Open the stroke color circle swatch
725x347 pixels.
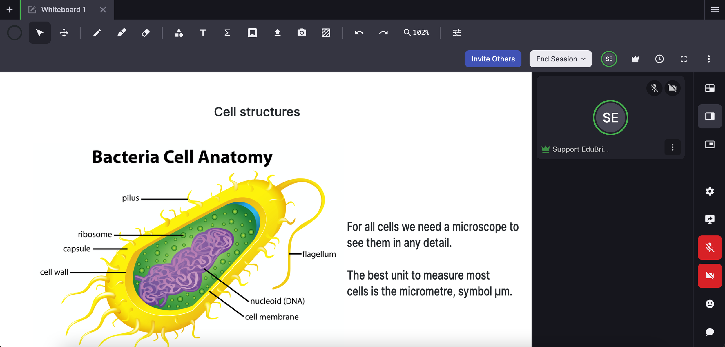(x=14, y=33)
